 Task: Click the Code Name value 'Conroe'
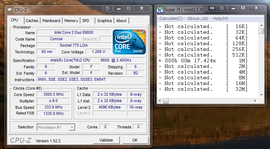(56, 39)
